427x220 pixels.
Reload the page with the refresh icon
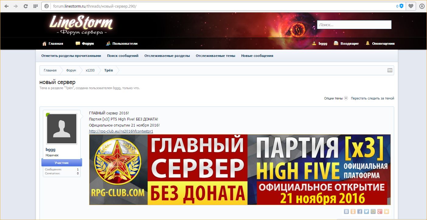coord(26,6)
